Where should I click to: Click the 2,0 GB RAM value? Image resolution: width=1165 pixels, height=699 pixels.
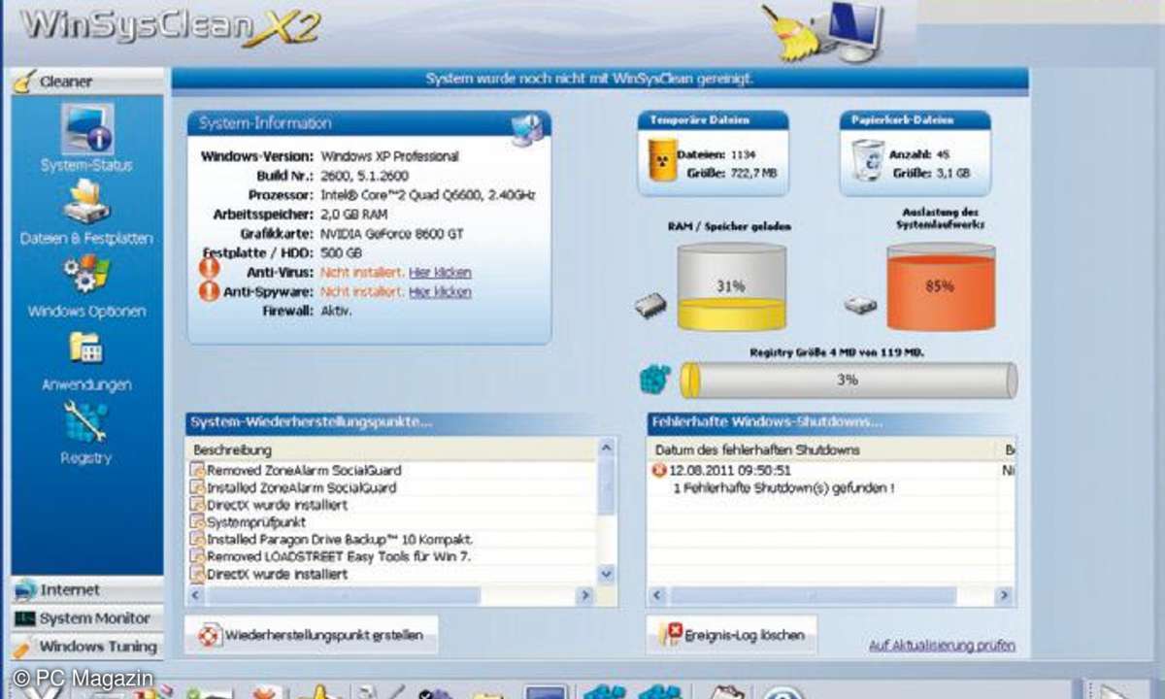pos(356,215)
